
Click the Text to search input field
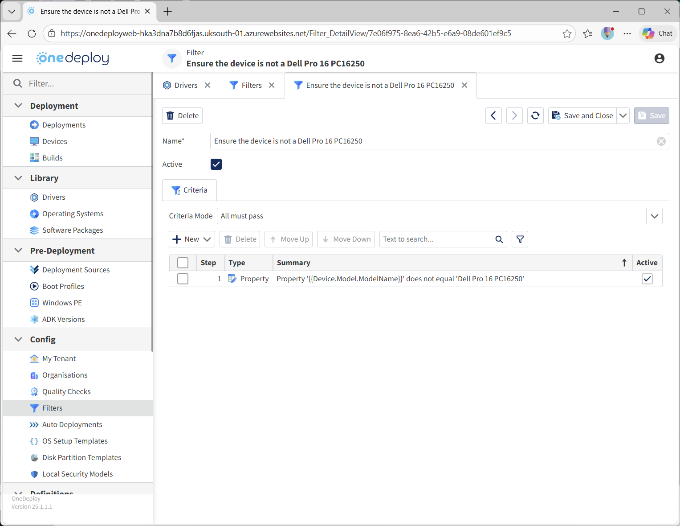435,239
